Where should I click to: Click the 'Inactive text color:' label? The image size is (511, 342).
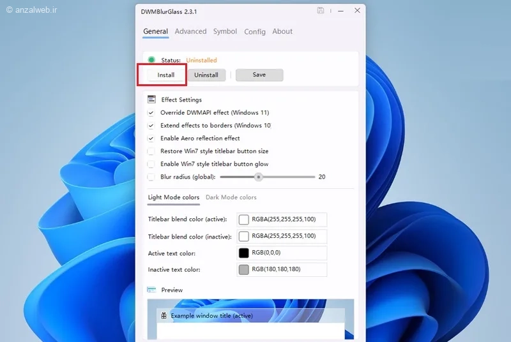(174, 269)
